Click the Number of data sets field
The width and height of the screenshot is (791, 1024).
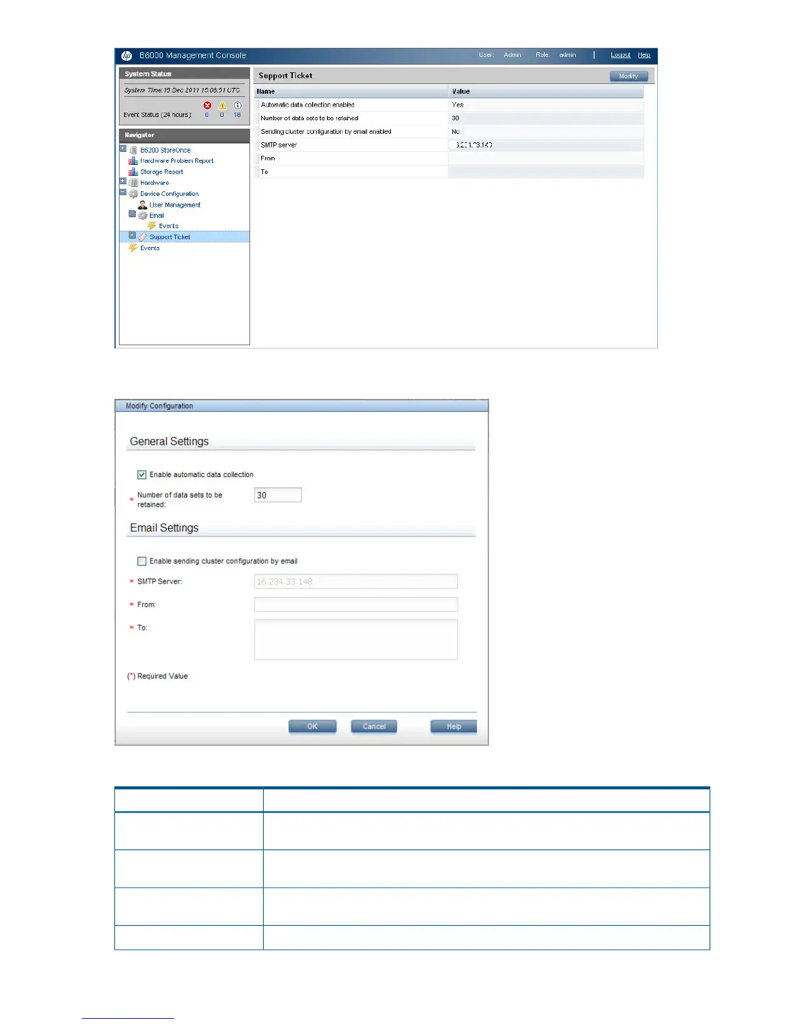278,495
